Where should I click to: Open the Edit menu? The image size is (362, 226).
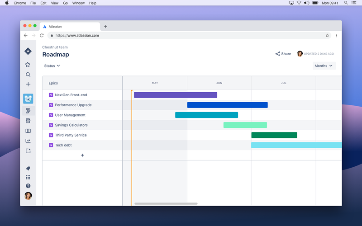[43, 3]
